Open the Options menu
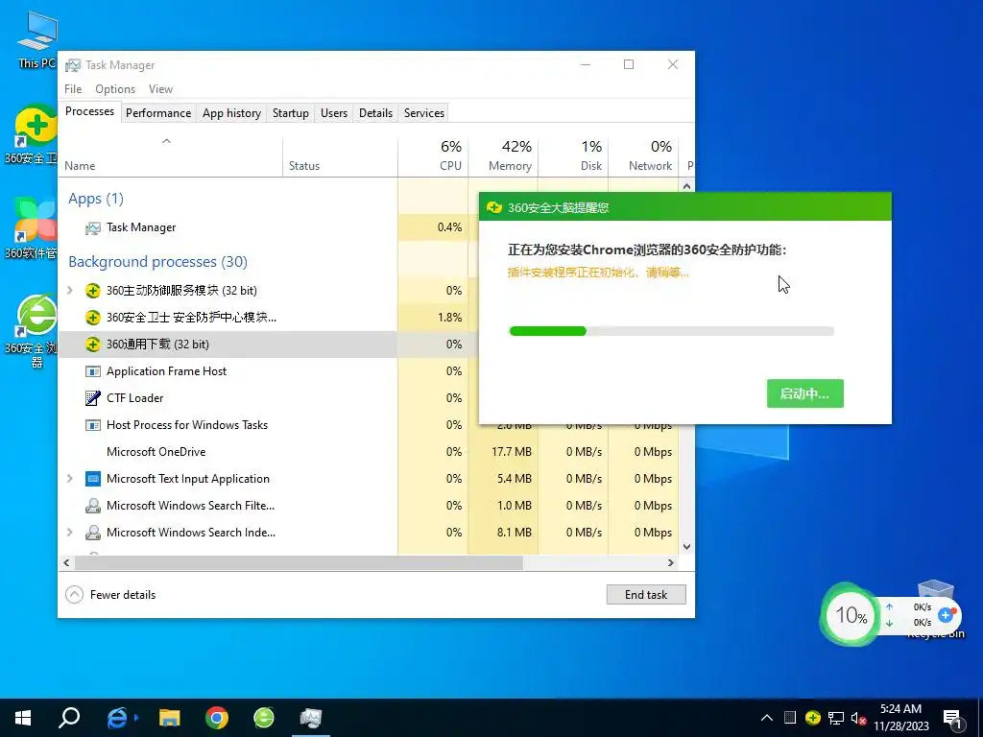The image size is (983, 737). (115, 89)
